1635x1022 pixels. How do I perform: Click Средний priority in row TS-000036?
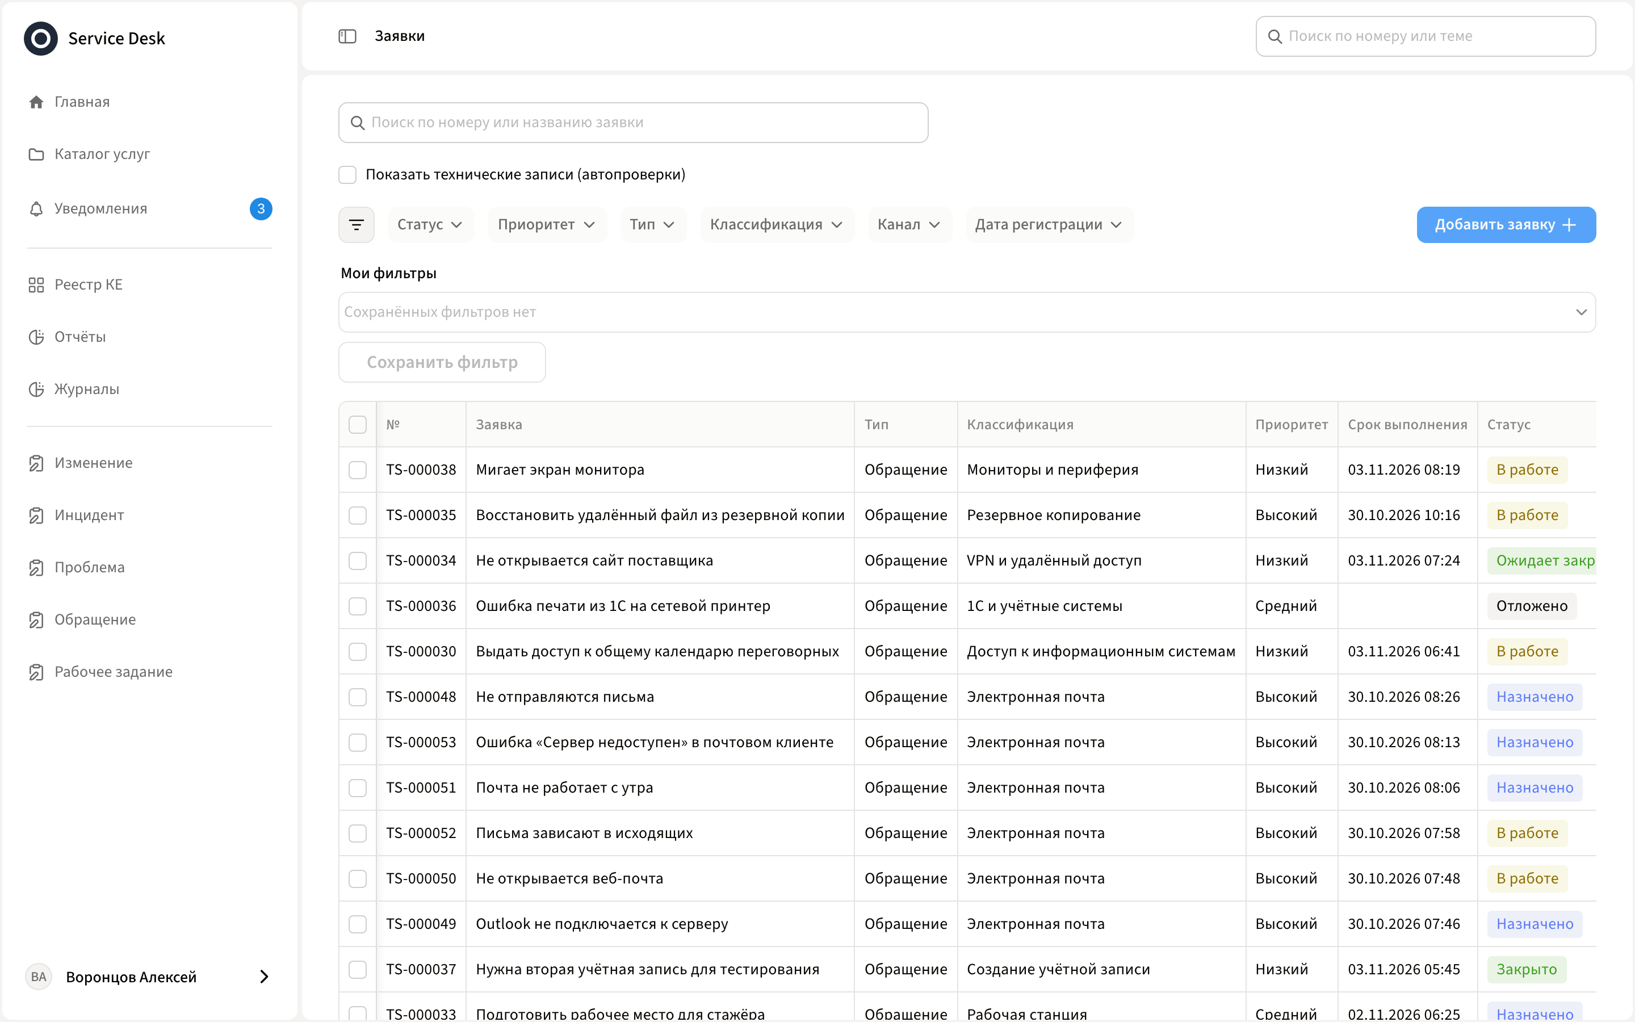[1286, 606]
